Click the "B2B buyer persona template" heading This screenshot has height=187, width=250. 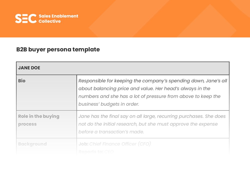pos(58,49)
